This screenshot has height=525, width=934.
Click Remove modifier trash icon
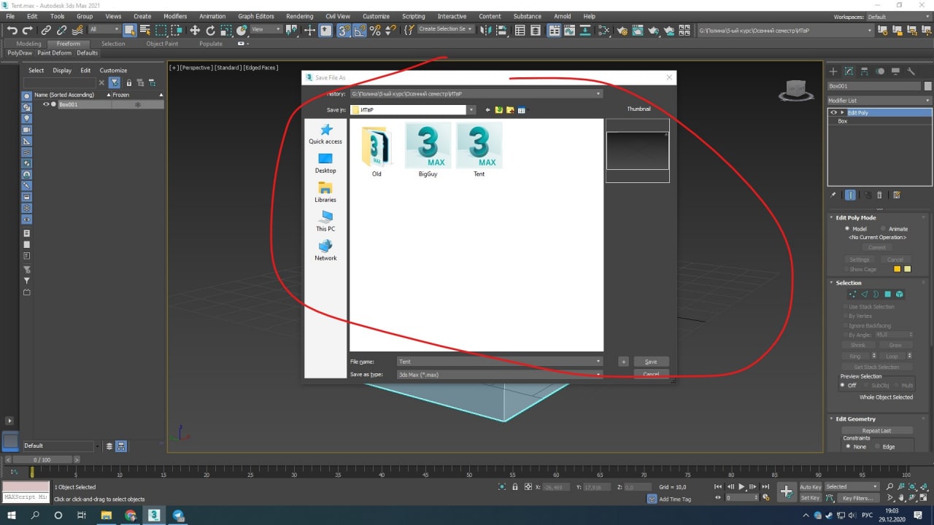(879, 195)
